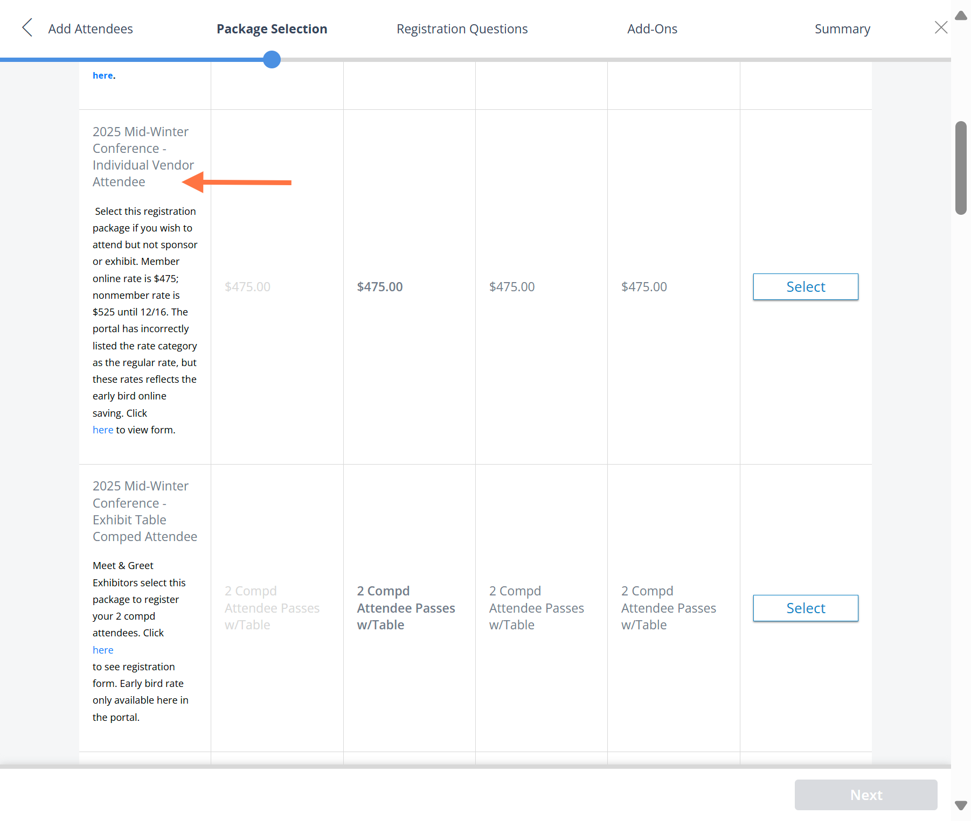Viewport: 971px width, 821px height.
Task: Click the scrollbar up arrow
Action: 961,15
